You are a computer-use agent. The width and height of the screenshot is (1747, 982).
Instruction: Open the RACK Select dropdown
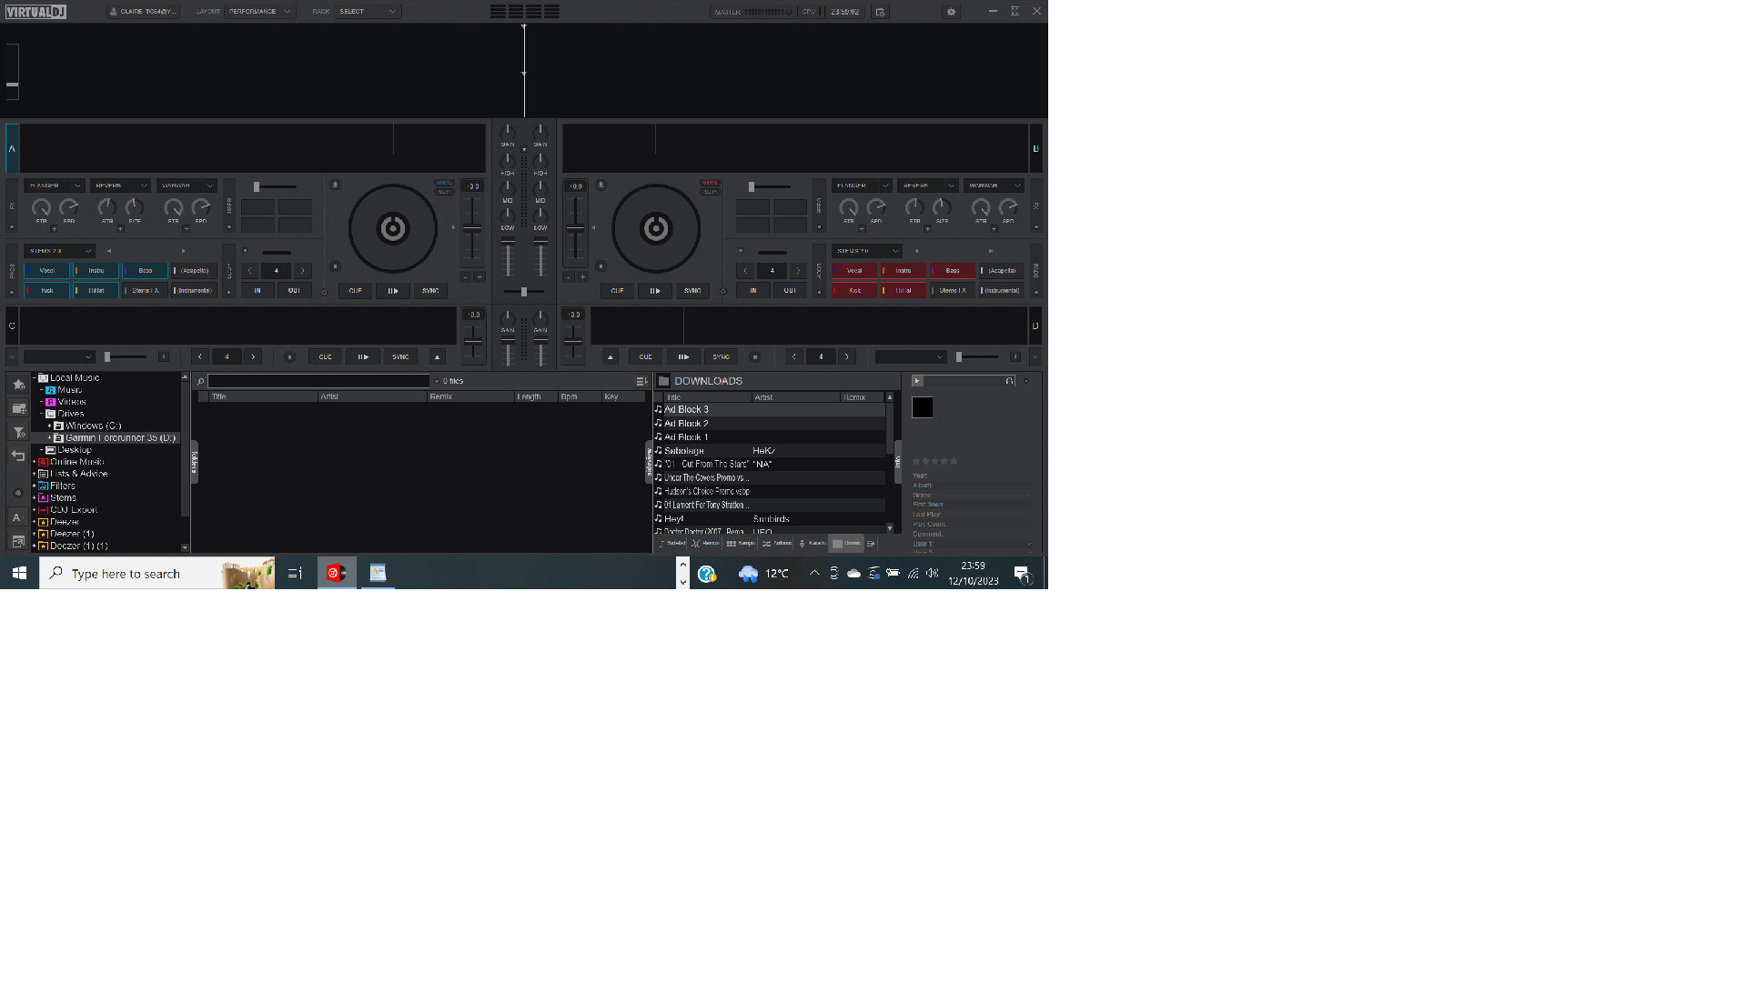pyautogui.click(x=368, y=12)
